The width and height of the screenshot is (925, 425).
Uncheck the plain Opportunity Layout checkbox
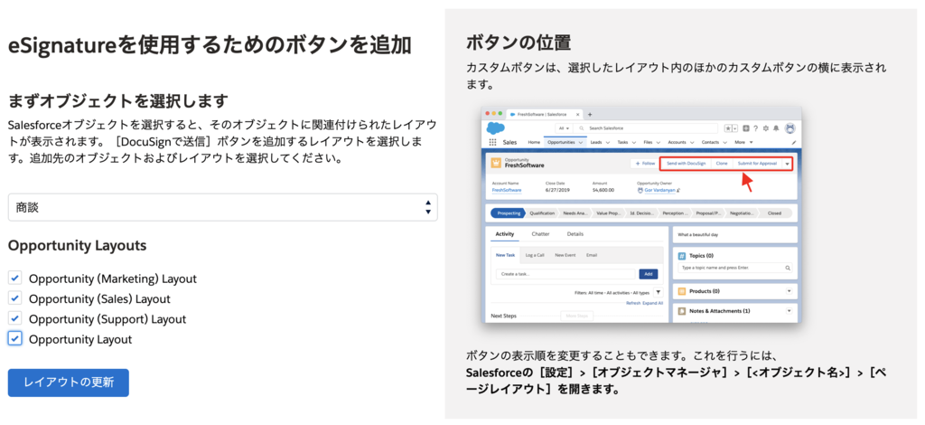(x=15, y=339)
